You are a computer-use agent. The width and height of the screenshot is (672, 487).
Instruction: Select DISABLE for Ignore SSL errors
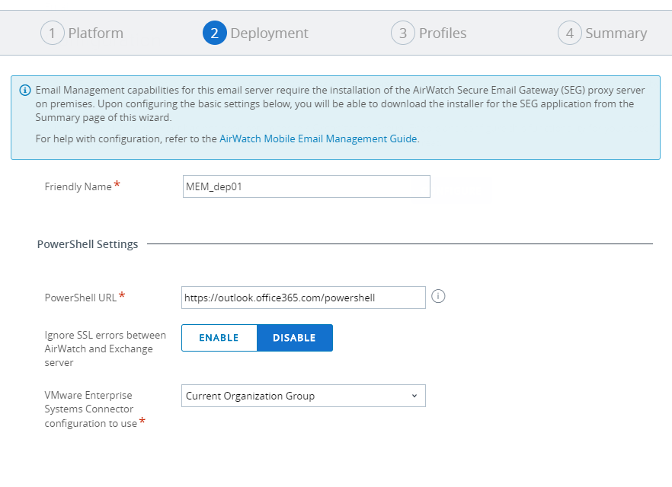(x=294, y=338)
